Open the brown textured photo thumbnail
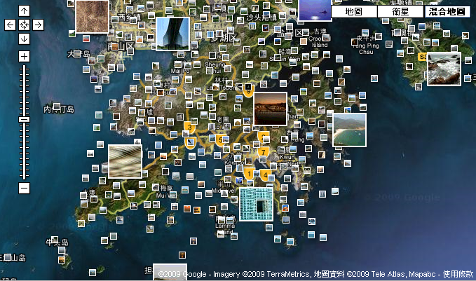Viewport: 476px width, 281px height. click(x=92, y=16)
